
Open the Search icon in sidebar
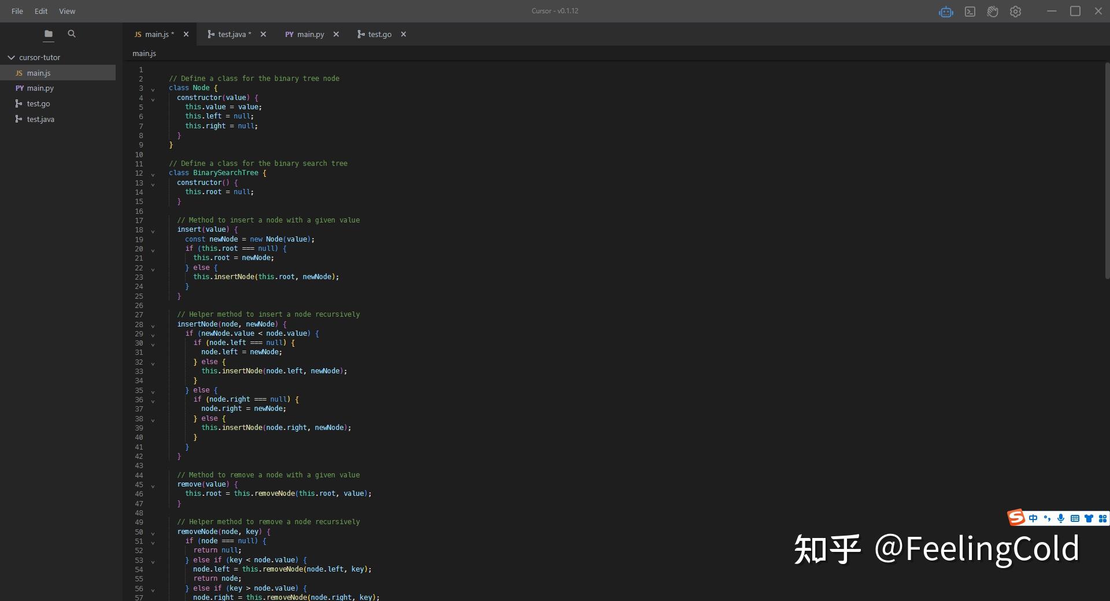coord(72,34)
